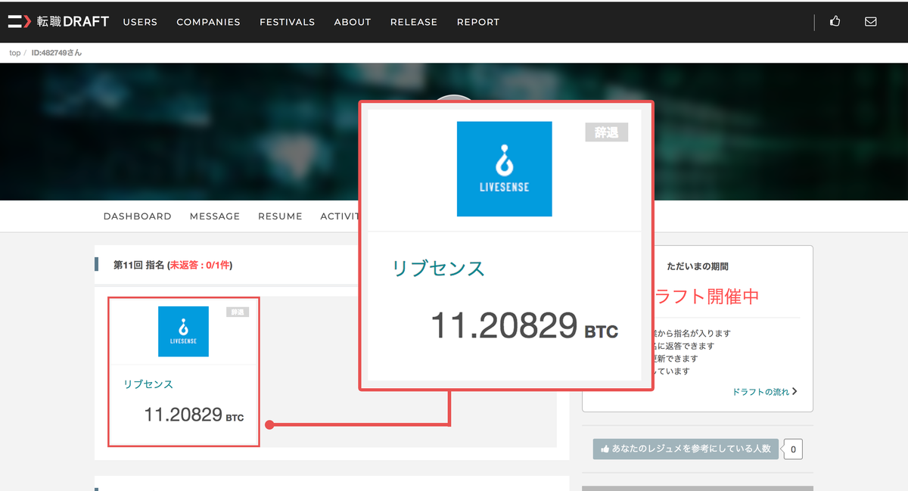Screen dimensions: 908x491
Task: Click the thumbs-up icon on the resume count button
Action: [x=605, y=449]
